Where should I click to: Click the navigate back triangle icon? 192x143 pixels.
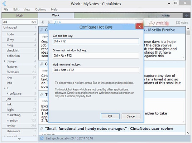[x=43, y=22]
